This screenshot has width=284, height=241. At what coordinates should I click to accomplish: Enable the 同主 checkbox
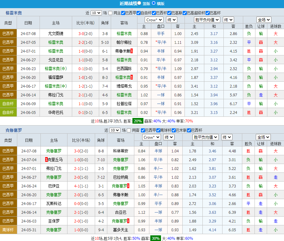click(110, 13)
